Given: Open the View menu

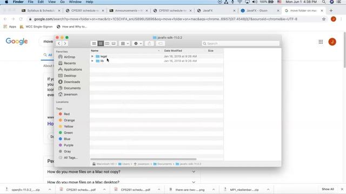Looking at the screenshot, I should (52, 2).
